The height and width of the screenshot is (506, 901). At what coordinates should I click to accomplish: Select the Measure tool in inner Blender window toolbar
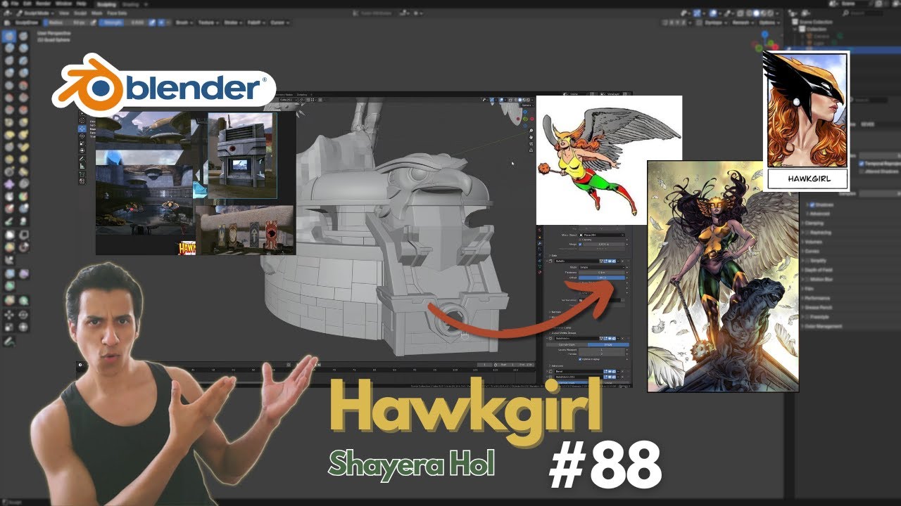pyautogui.click(x=82, y=167)
